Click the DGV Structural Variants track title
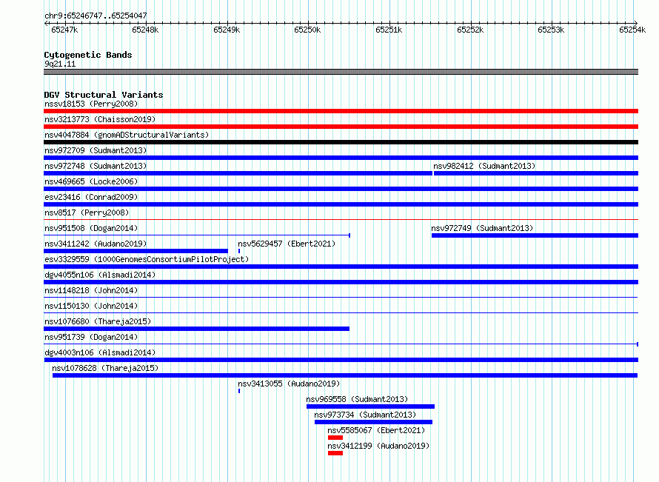 [104, 95]
